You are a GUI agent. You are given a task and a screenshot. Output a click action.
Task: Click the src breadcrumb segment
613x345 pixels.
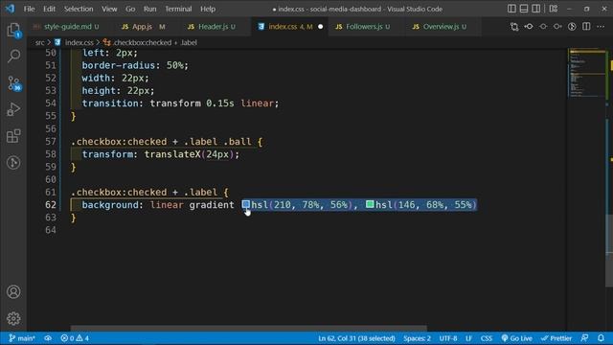pos(40,42)
